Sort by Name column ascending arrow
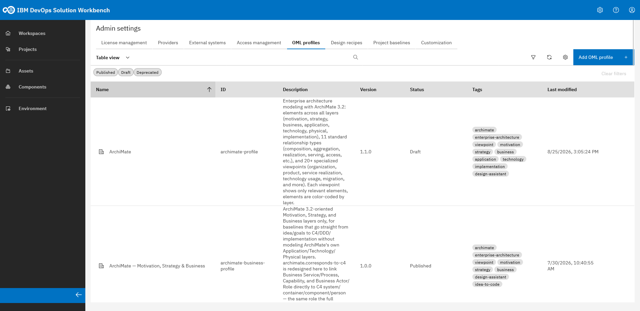Viewport: 640px width, 311px height. tap(209, 89)
